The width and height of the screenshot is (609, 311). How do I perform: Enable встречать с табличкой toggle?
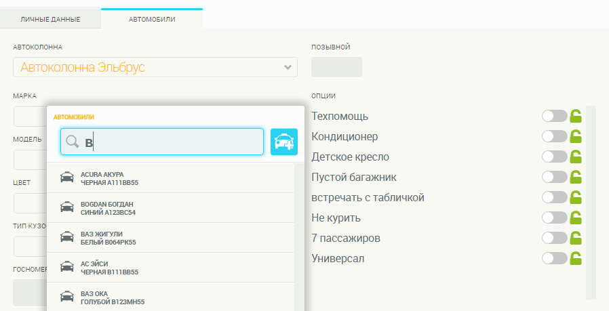coord(554,198)
